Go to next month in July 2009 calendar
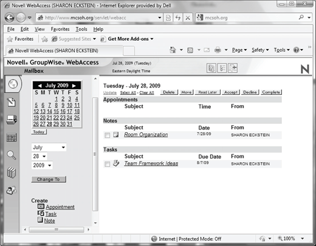Viewport: 316px width, 246px height. point(74,86)
